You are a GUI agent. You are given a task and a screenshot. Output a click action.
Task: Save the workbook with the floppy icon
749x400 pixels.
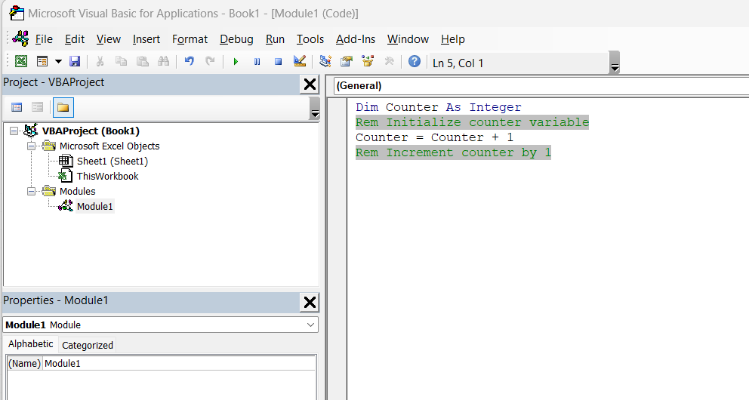pos(75,62)
